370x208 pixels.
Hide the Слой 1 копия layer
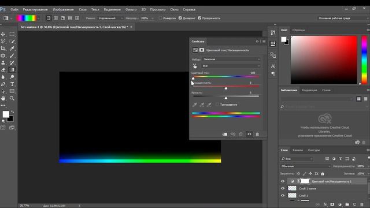(283, 188)
